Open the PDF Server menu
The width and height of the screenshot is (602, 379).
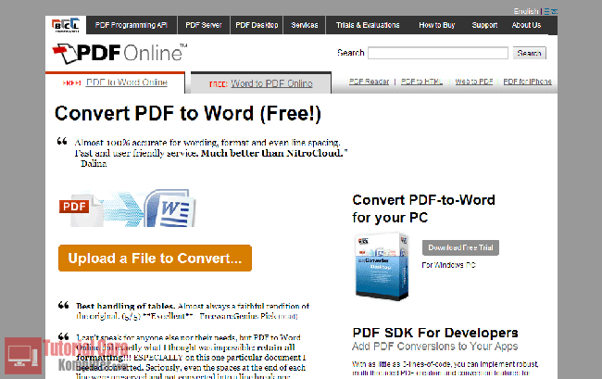[x=204, y=25]
